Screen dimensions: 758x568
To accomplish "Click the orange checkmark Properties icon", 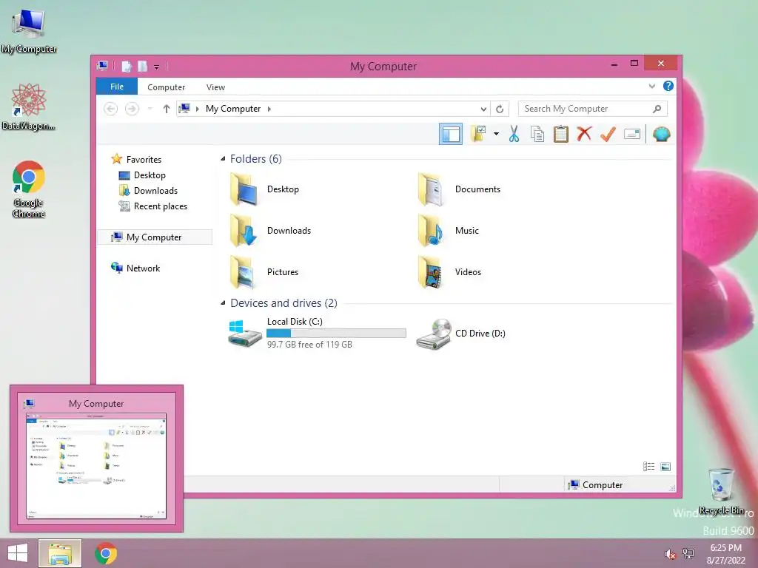I will (608, 134).
